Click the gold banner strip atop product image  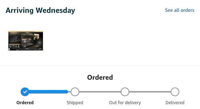coord(26,32)
